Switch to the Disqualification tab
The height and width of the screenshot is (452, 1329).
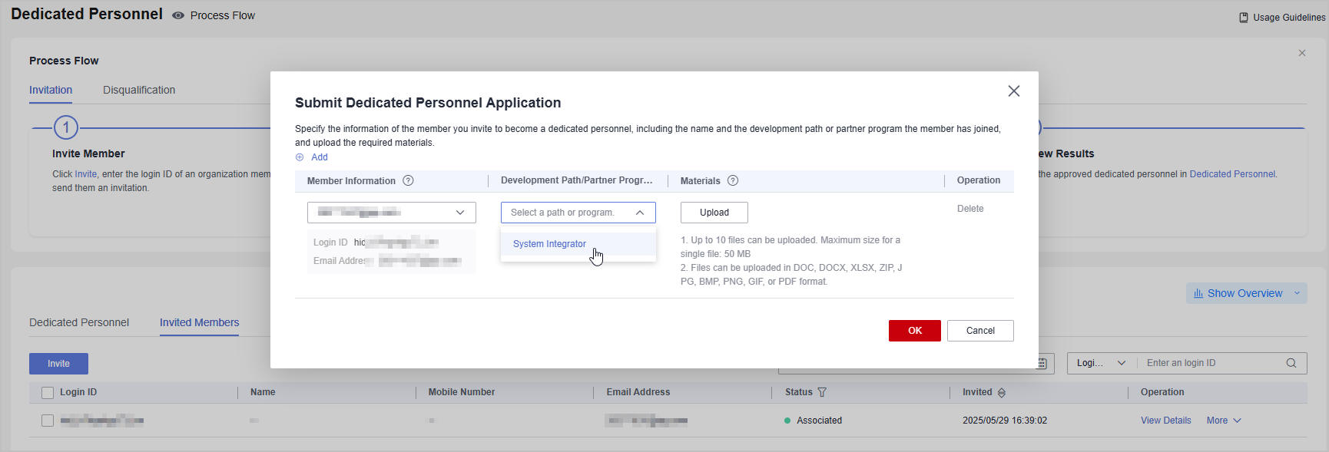pyautogui.click(x=139, y=90)
